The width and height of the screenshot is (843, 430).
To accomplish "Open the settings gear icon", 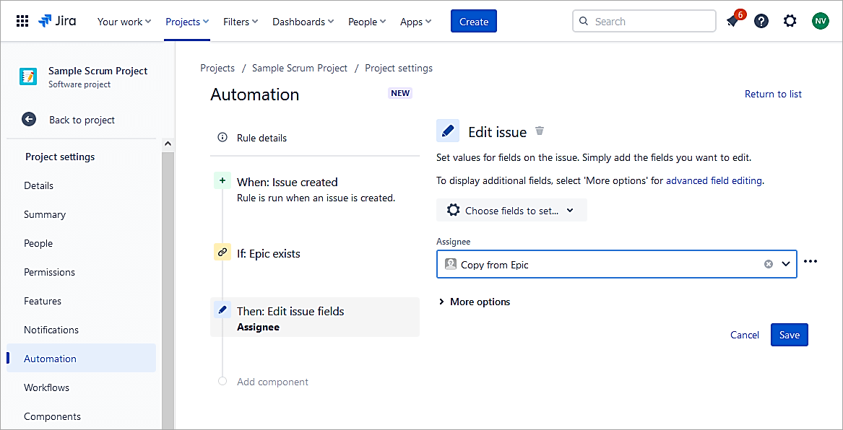I will pos(790,21).
